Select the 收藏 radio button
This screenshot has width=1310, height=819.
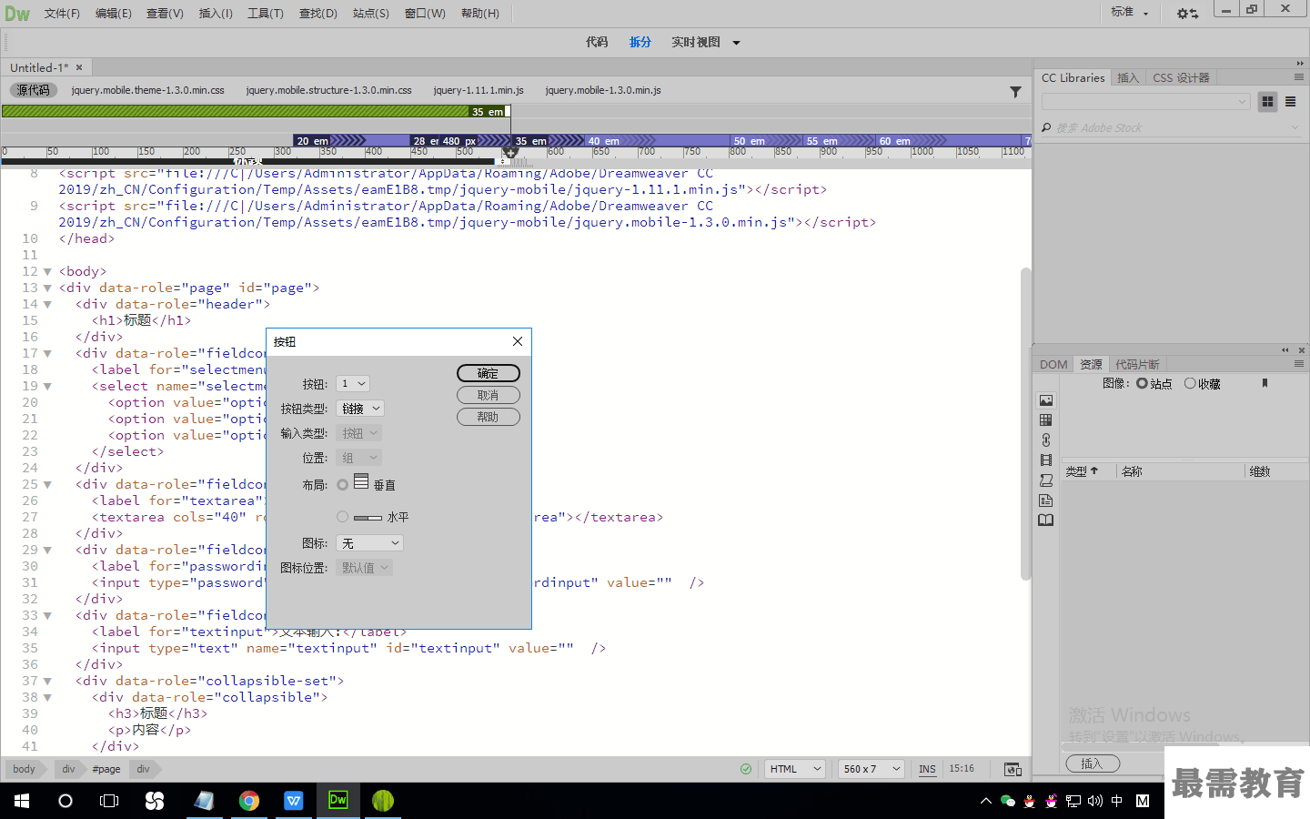pyautogui.click(x=1190, y=384)
